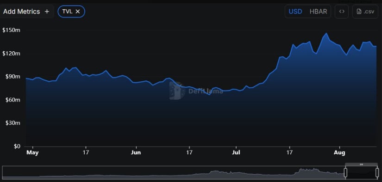Click the $0 y-axis label

point(17,146)
